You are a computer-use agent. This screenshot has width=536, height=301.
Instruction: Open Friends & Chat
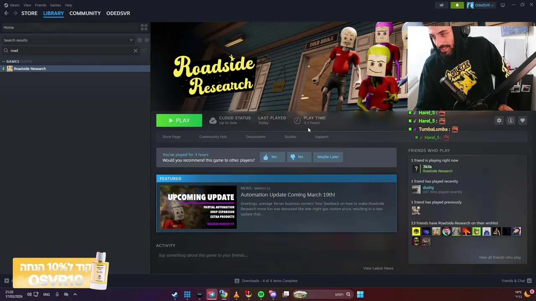(x=516, y=281)
